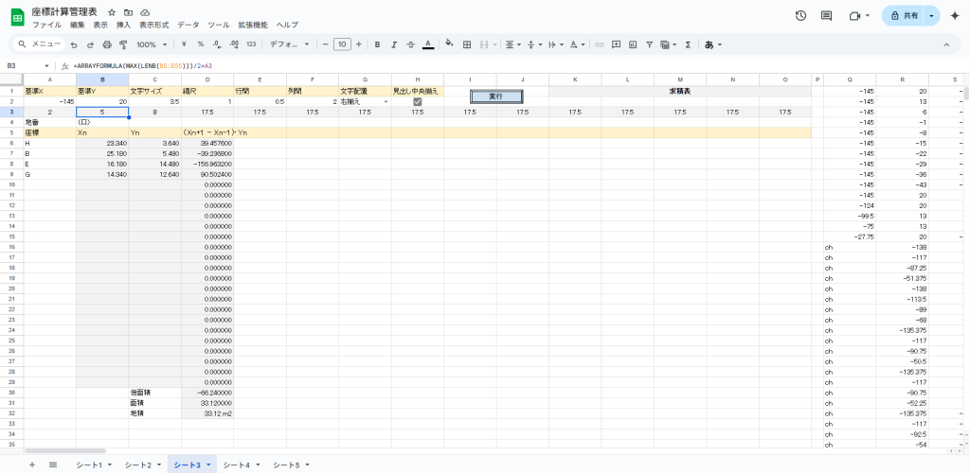Apply strikethrough formatting
The width and height of the screenshot is (970, 473).
pos(411,44)
